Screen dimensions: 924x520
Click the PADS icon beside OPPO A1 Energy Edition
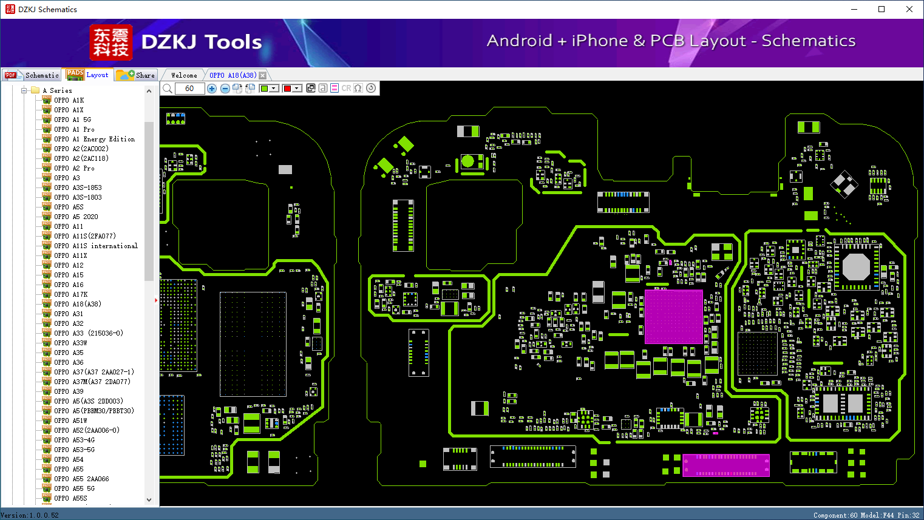47,139
